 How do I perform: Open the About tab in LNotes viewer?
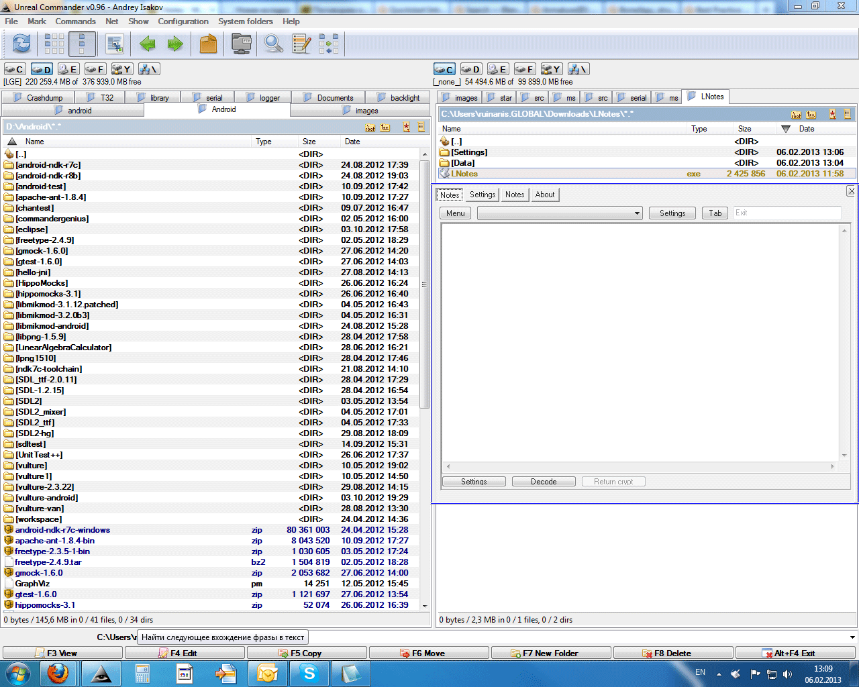pyautogui.click(x=545, y=195)
